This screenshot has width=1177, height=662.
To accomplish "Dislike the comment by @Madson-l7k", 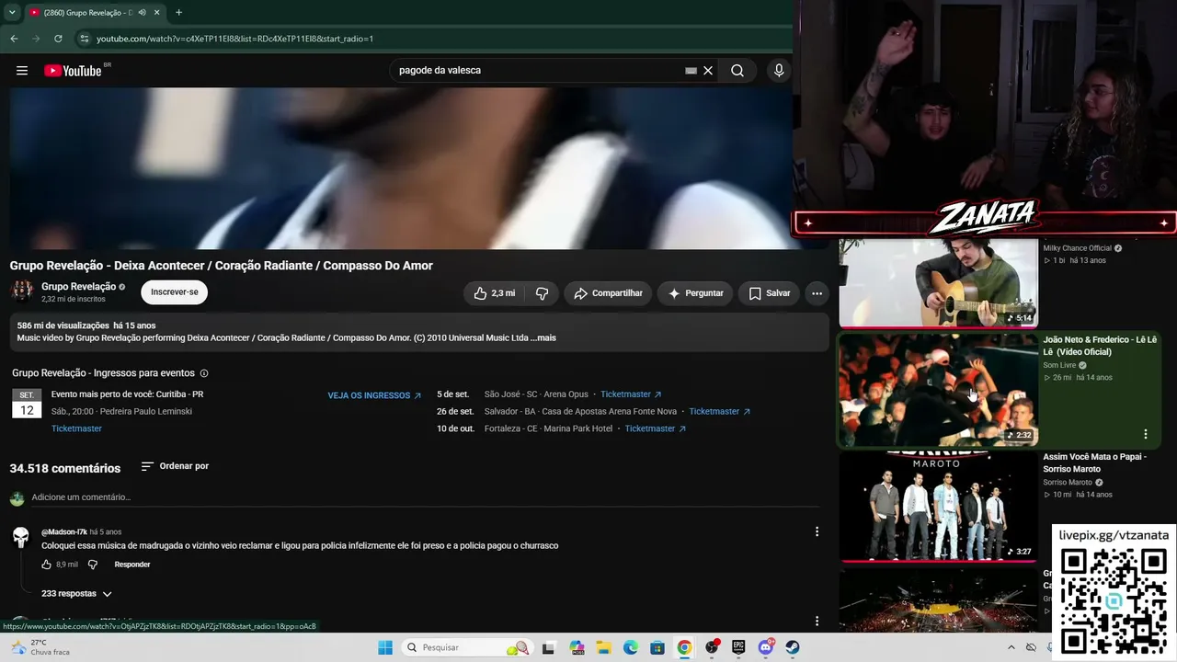I will 92,565.
